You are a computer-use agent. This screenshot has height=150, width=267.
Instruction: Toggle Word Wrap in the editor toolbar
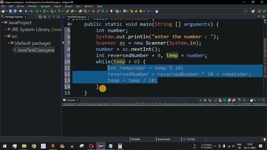(x=102, y=11)
